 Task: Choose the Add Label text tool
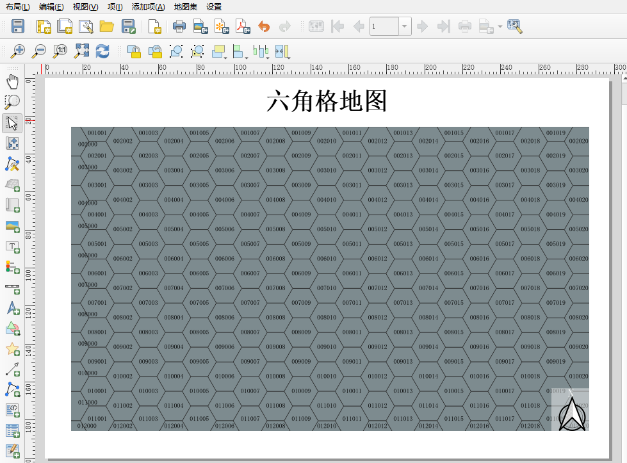point(12,247)
